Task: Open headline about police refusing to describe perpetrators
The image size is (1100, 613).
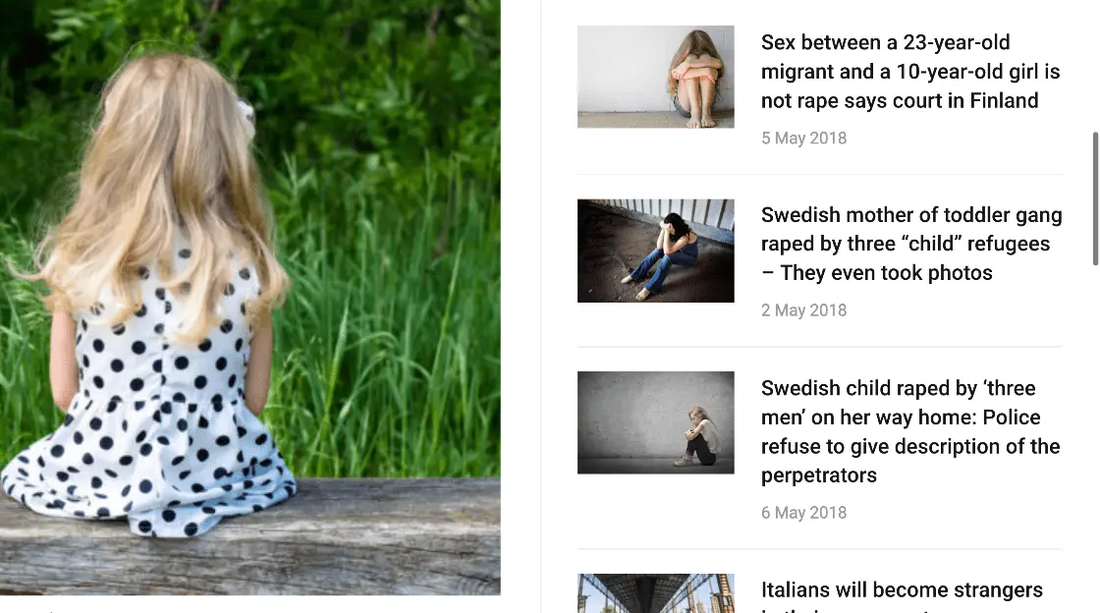Action: [x=910, y=431]
